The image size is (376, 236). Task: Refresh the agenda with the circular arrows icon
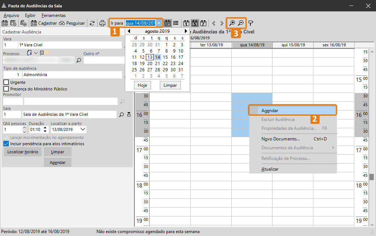coord(92,23)
